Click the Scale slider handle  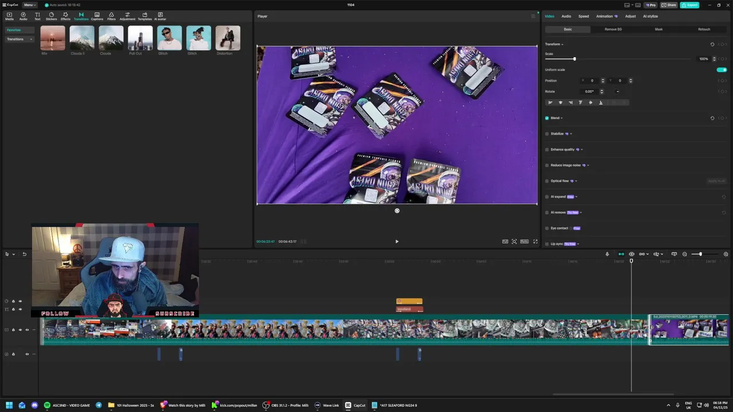coord(574,59)
